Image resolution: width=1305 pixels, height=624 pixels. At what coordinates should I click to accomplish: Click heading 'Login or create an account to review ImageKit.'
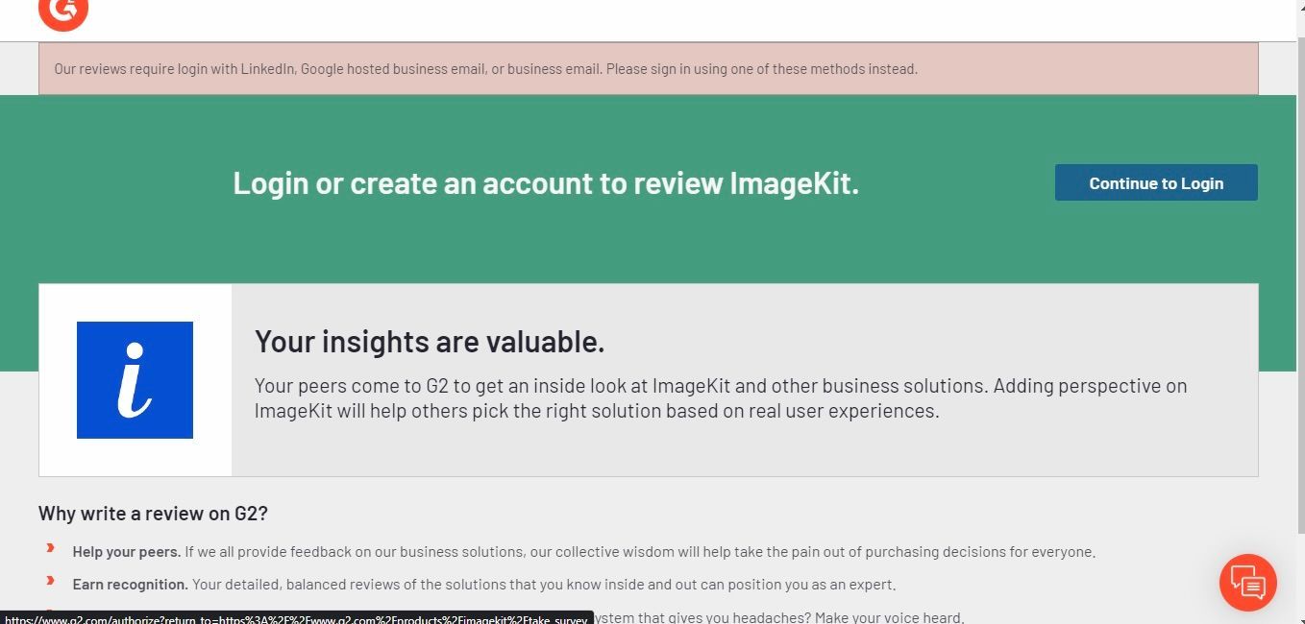pos(546,182)
